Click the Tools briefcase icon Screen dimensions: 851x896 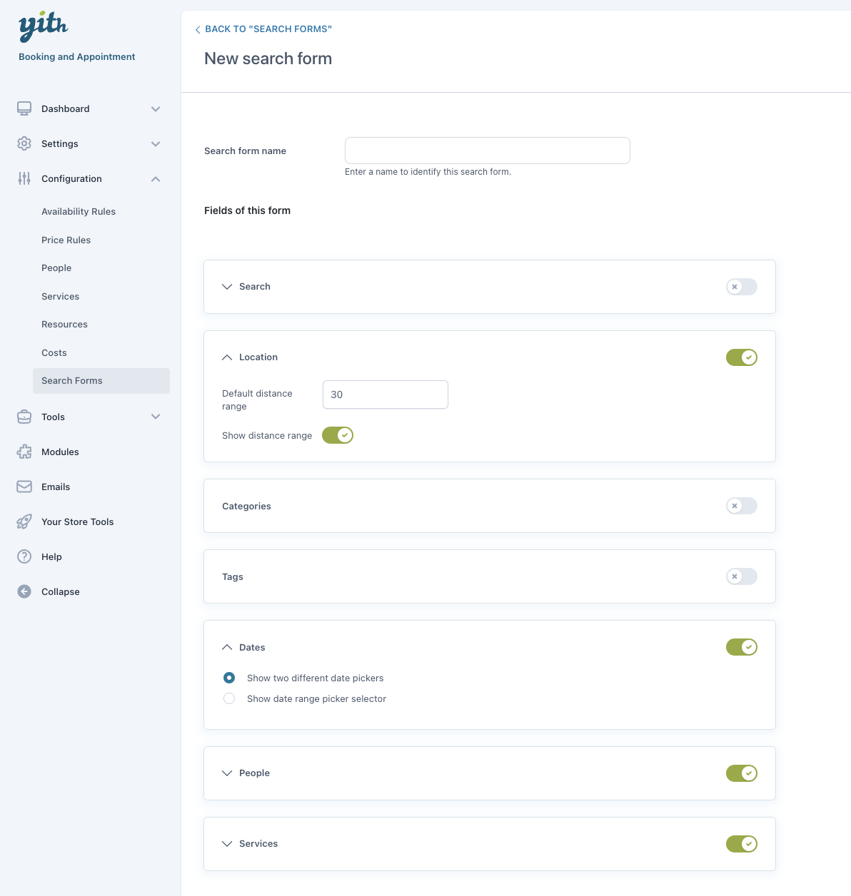coord(24,417)
